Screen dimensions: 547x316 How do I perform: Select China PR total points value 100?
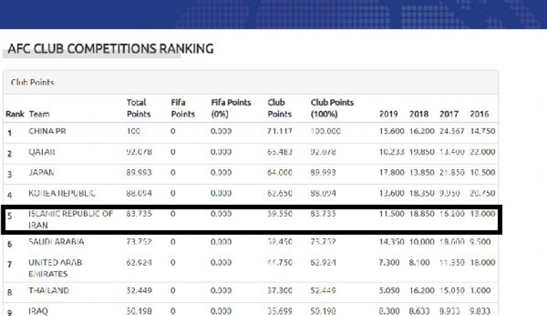pyautogui.click(x=133, y=132)
